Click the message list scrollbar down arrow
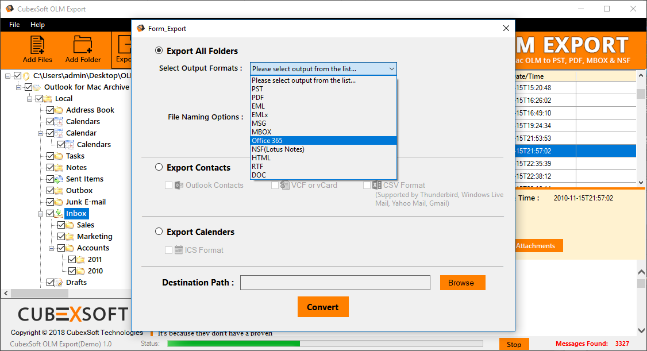 click(641, 182)
